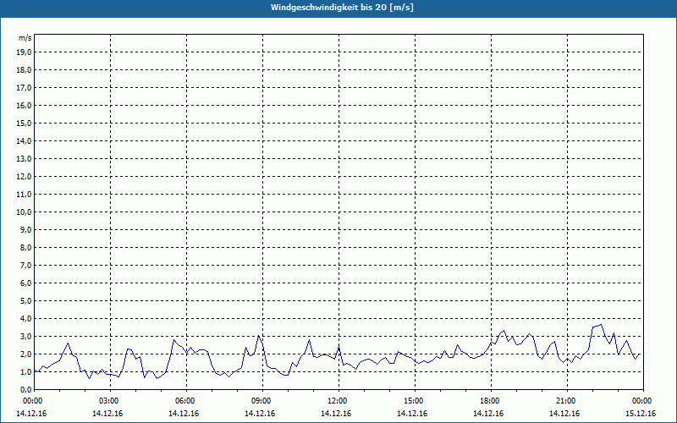
Task: Click the 06:00 time axis label
Action: (185, 401)
